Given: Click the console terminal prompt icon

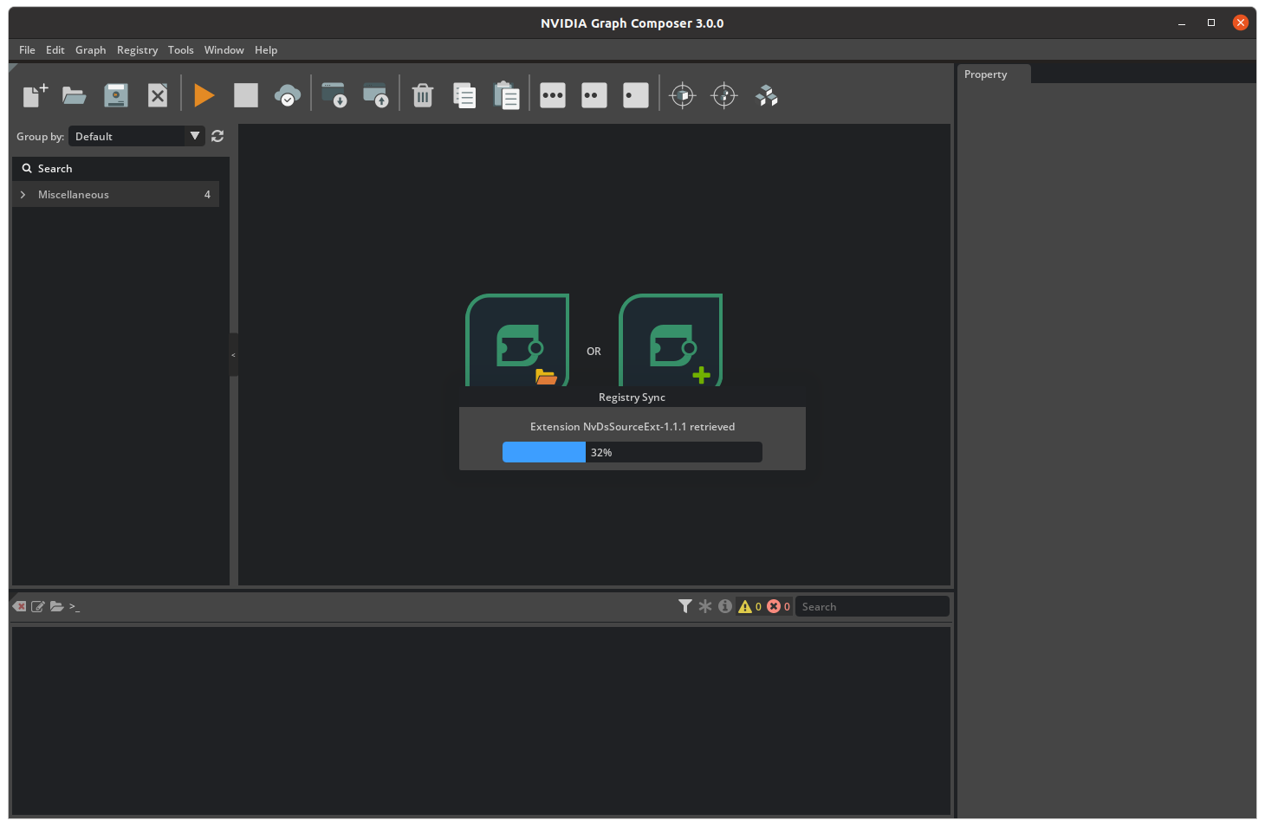Looking at the screenshot, I should click(x=75, y=607).
